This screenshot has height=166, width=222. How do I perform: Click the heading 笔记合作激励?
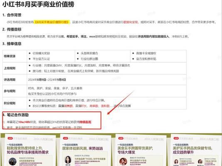[x=18, y=115]
